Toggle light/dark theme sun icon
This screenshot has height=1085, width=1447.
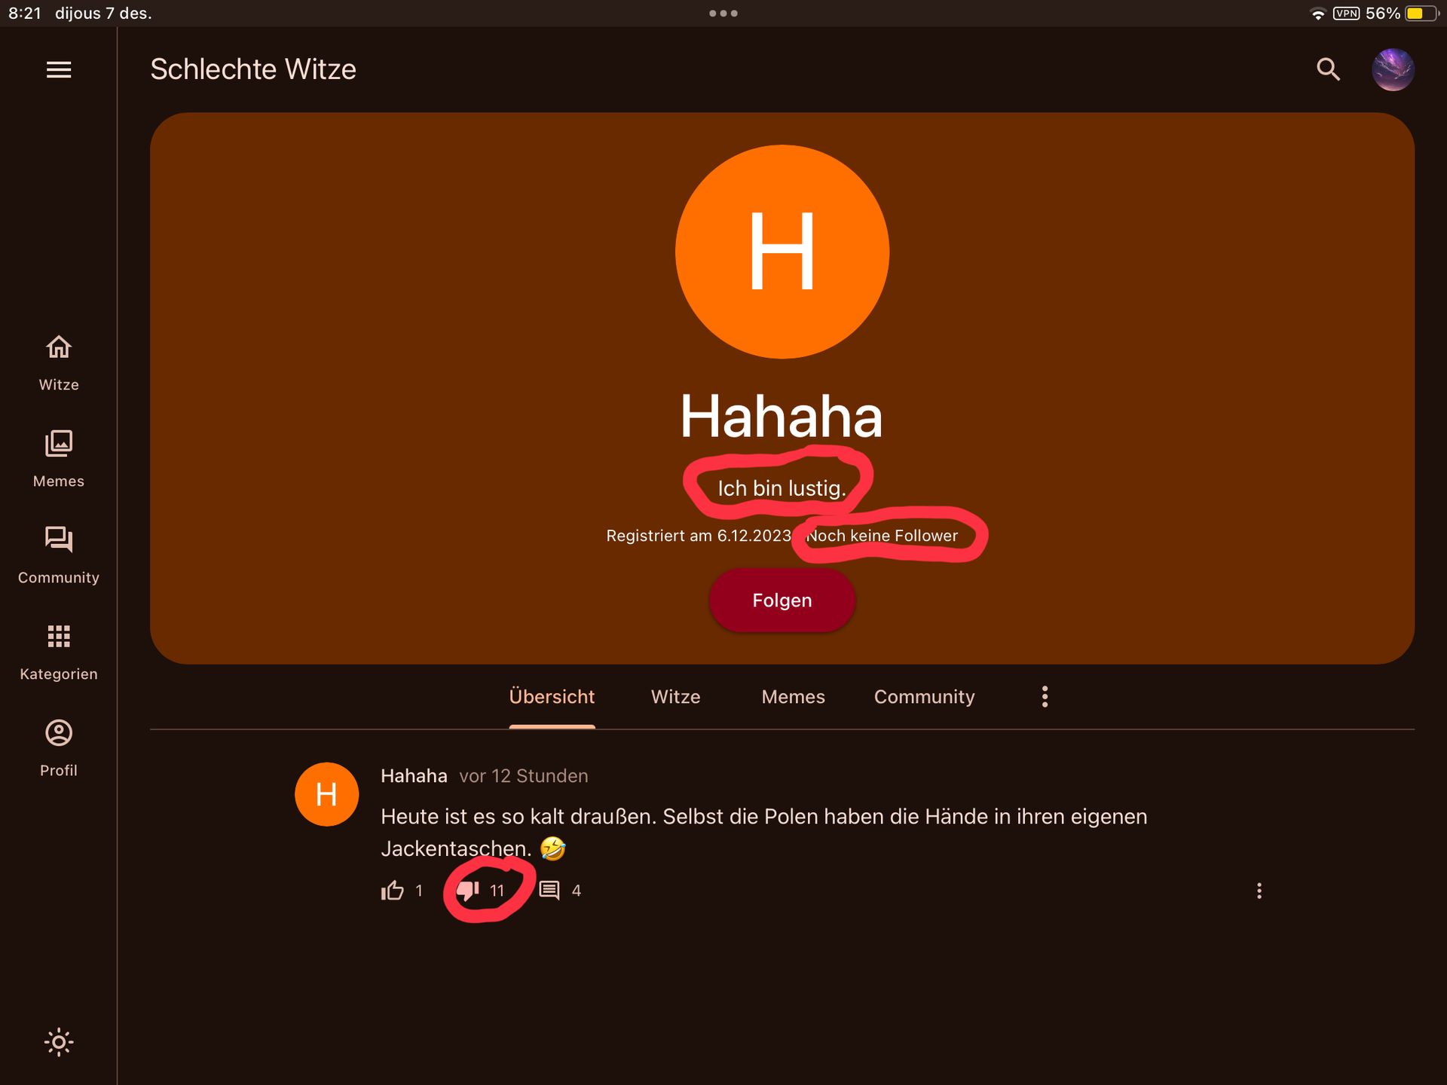(x=59, y=1042)
